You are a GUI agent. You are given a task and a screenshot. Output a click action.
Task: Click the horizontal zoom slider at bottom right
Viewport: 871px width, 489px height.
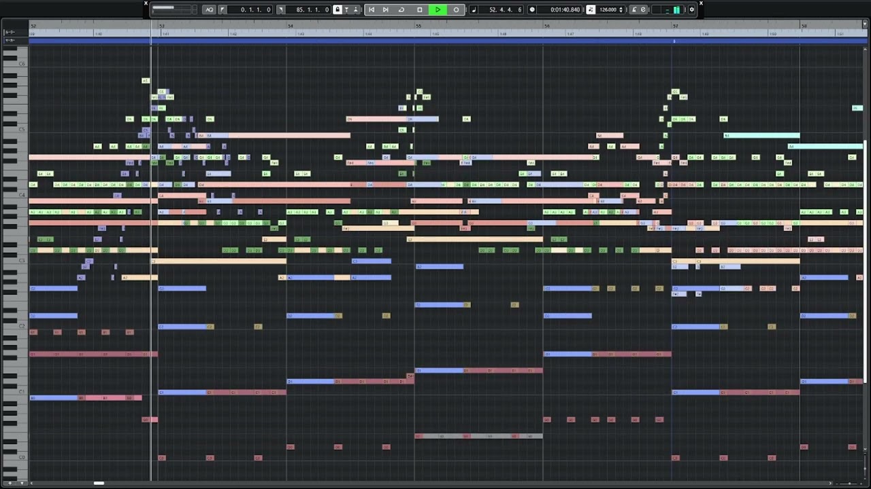tap(849, 484)
